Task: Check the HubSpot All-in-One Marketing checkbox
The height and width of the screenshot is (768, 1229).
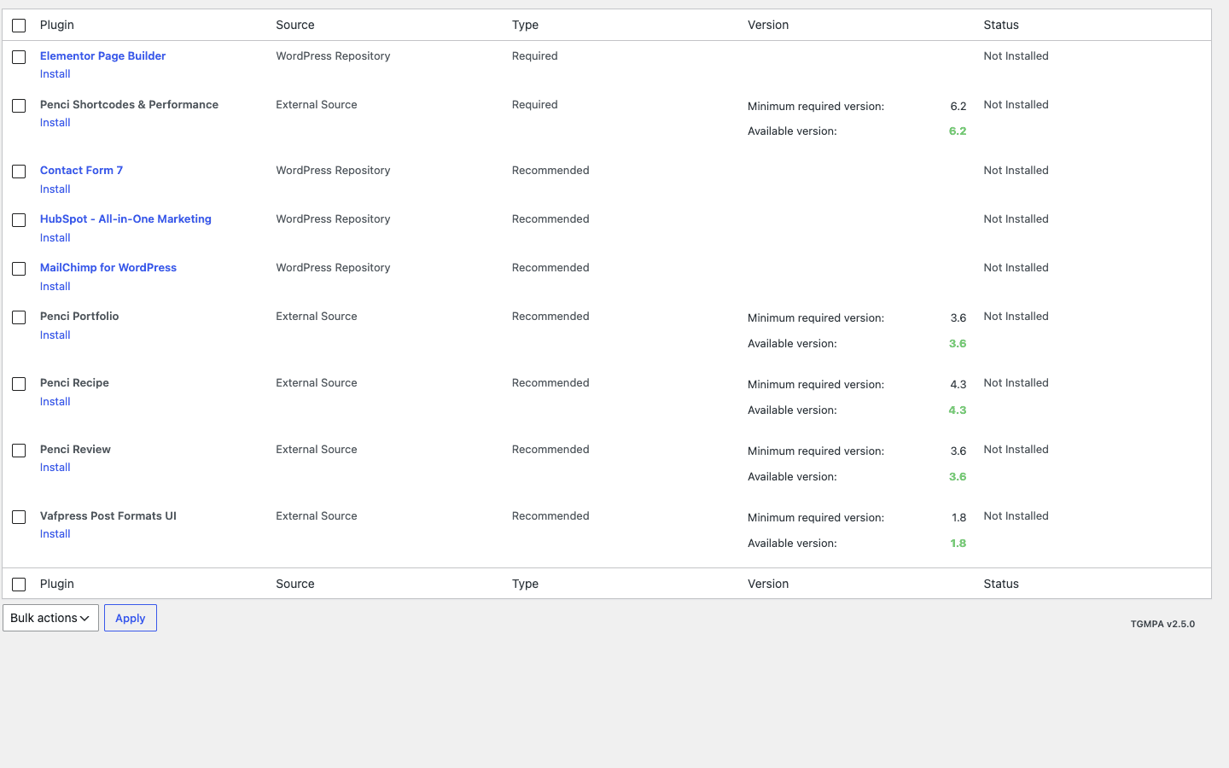Action: pyautogui.click(x=19, y=220)
